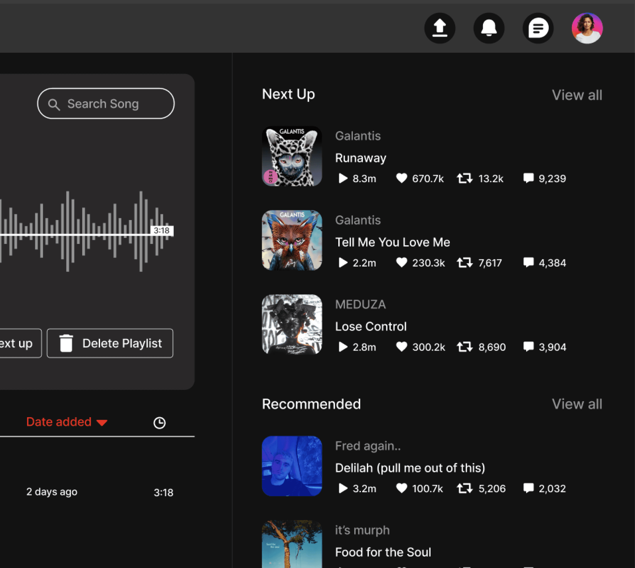View all Recommended tracks
Screen dimensions: 635x568
pos(577,404)
